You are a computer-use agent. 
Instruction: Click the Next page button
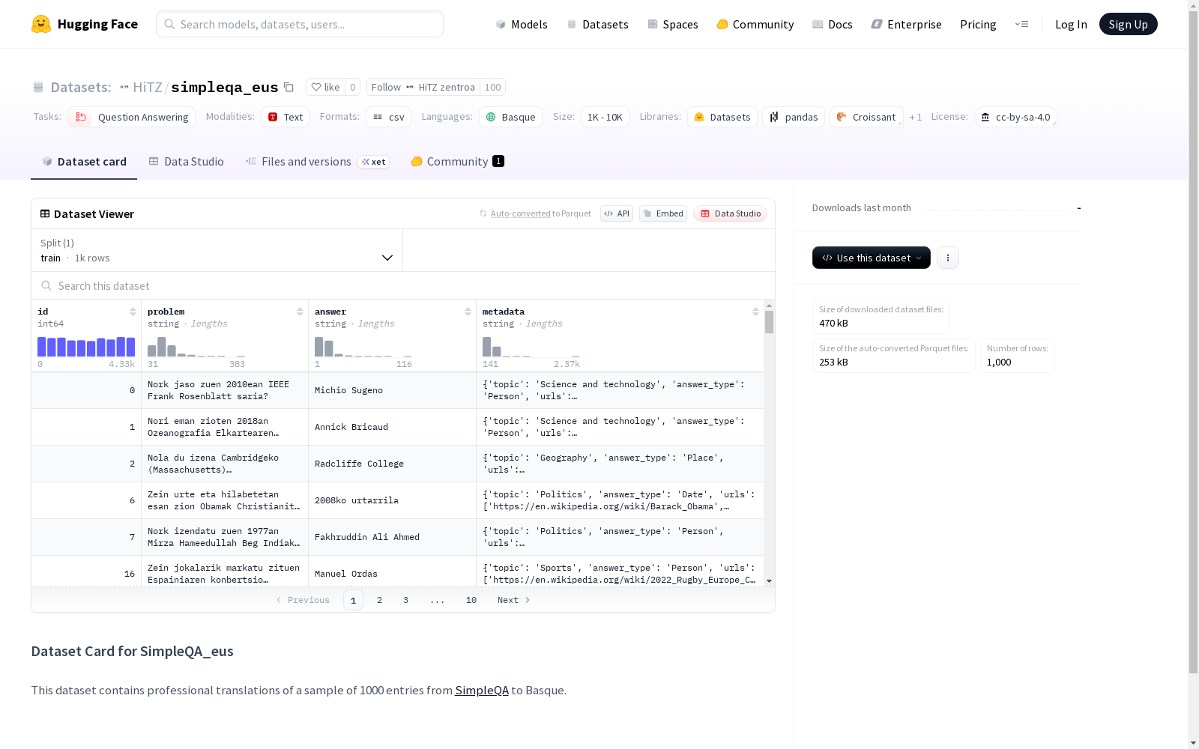(x=514, y=600)
